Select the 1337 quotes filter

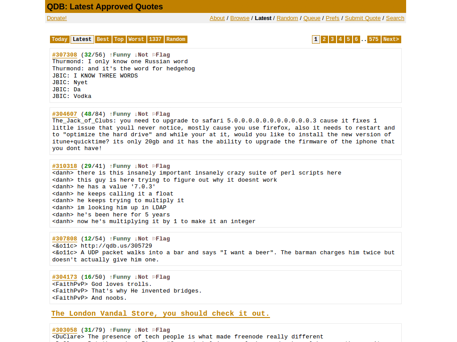[x=155, y=39]
